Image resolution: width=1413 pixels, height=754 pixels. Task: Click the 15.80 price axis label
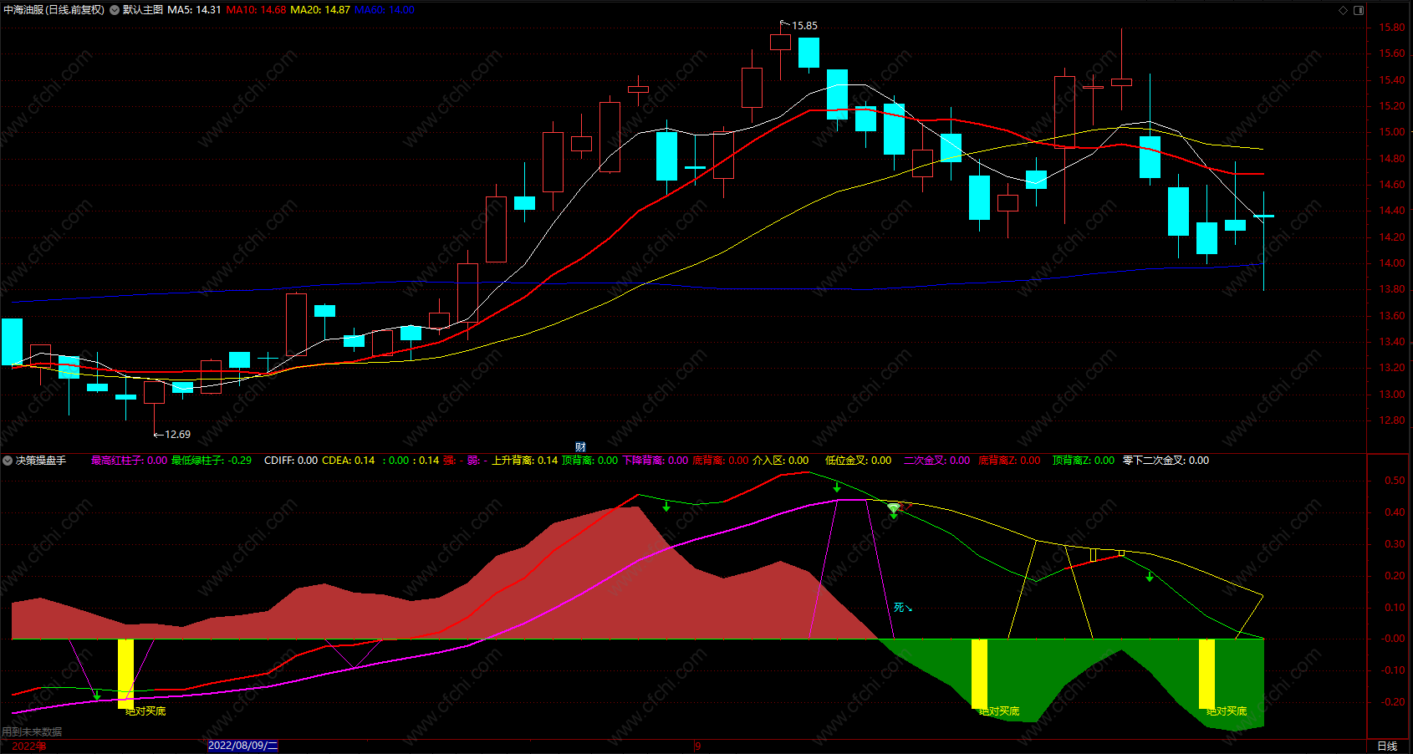(x=1392, y=28)
